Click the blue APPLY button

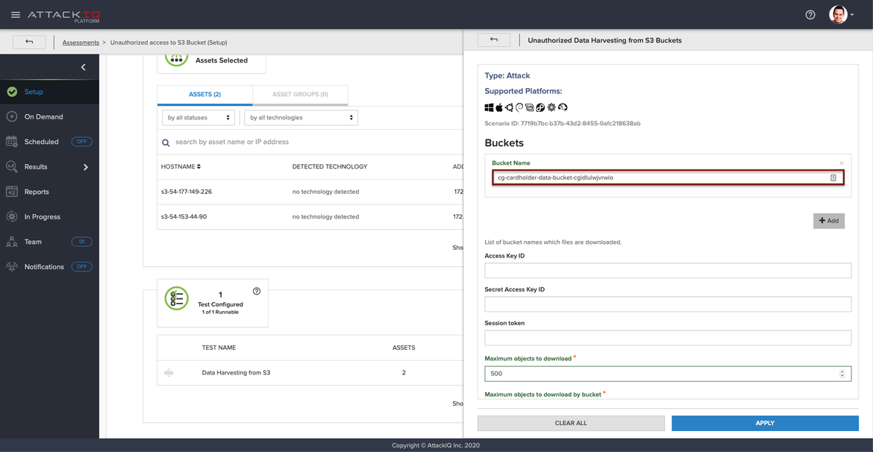pyautogui.click(x=765, y=423)
